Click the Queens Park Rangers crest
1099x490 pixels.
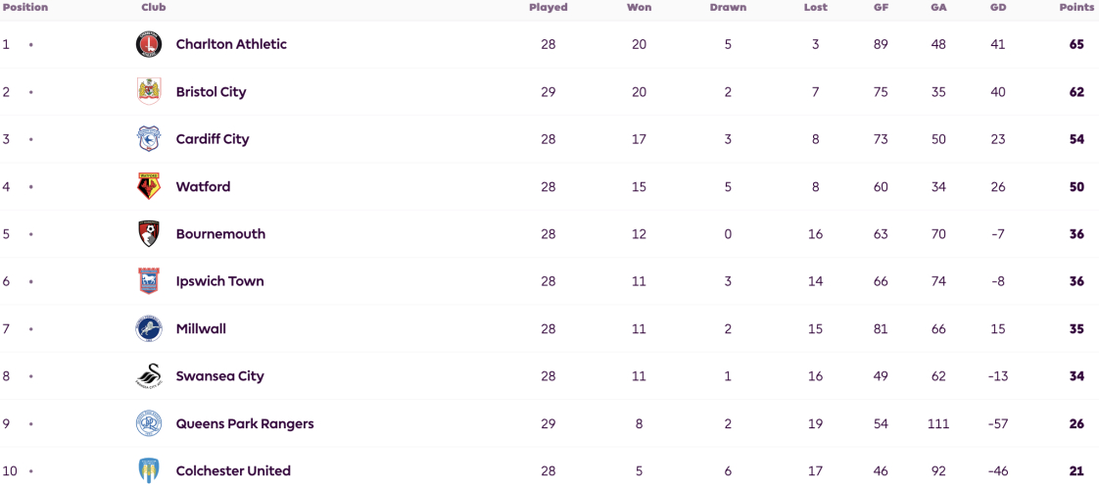(x=149, y=423)
